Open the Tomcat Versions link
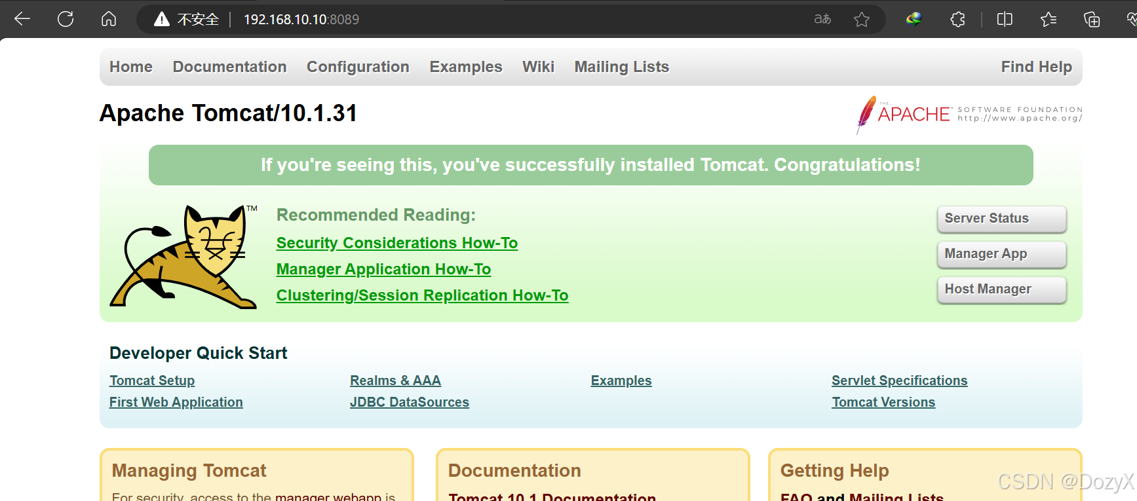 tap(883, 402)
